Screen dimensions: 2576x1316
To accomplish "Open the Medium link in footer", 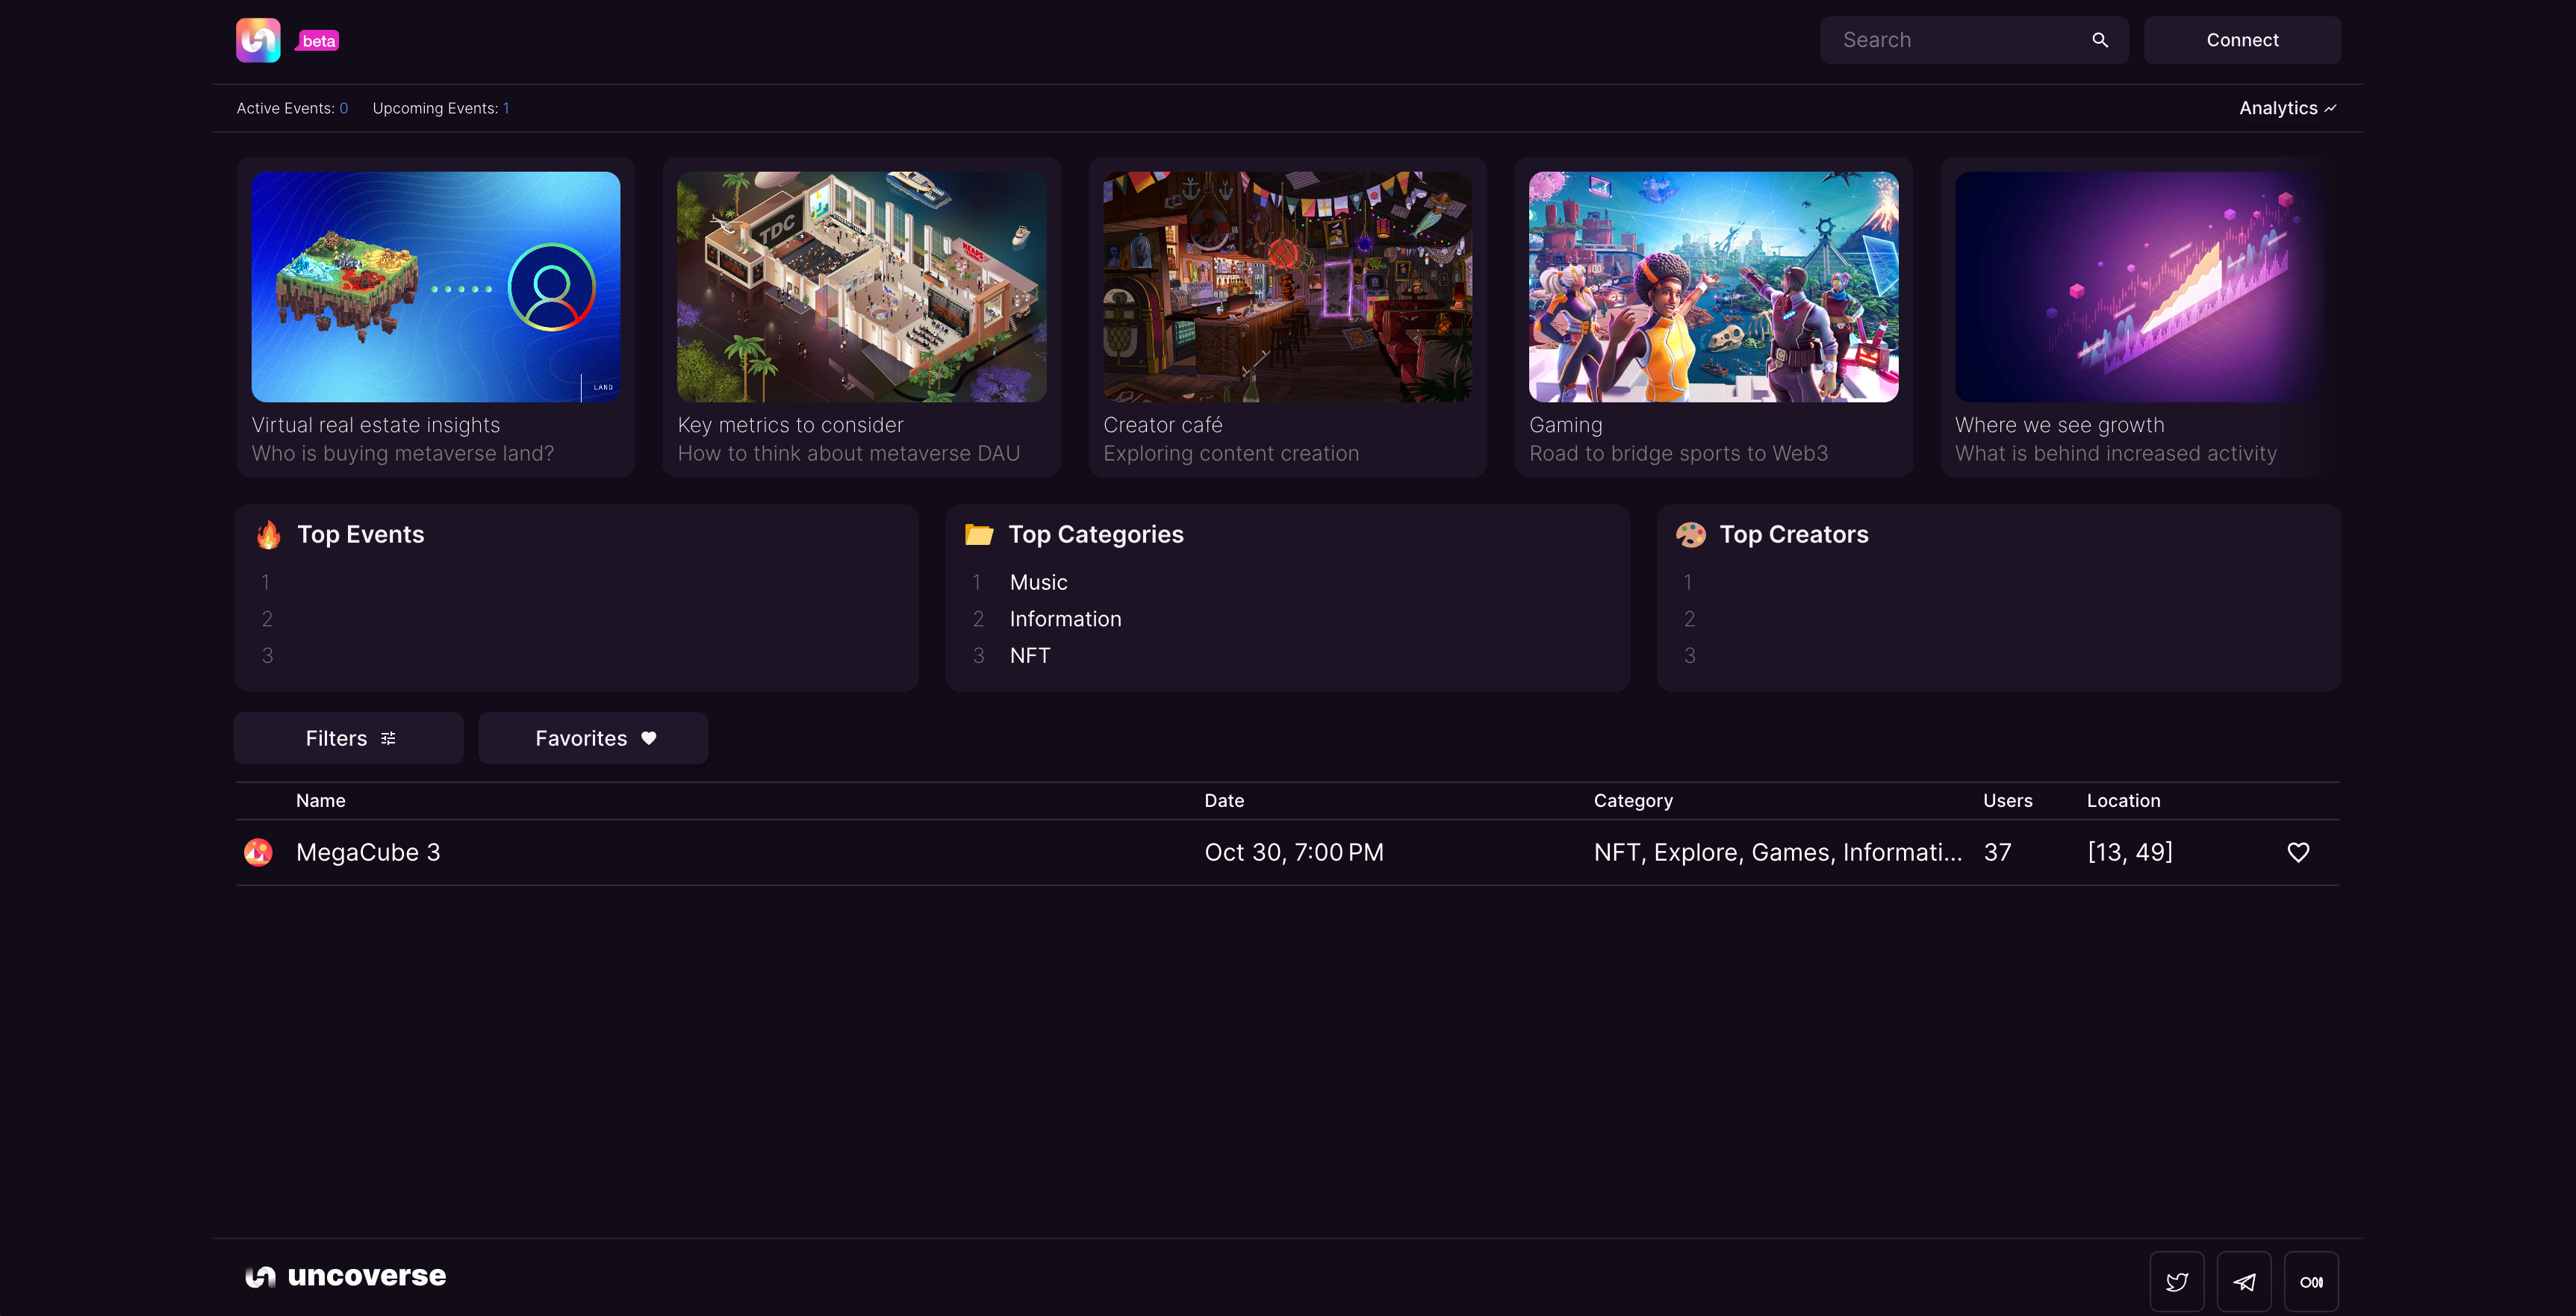I will 2311,1281.
